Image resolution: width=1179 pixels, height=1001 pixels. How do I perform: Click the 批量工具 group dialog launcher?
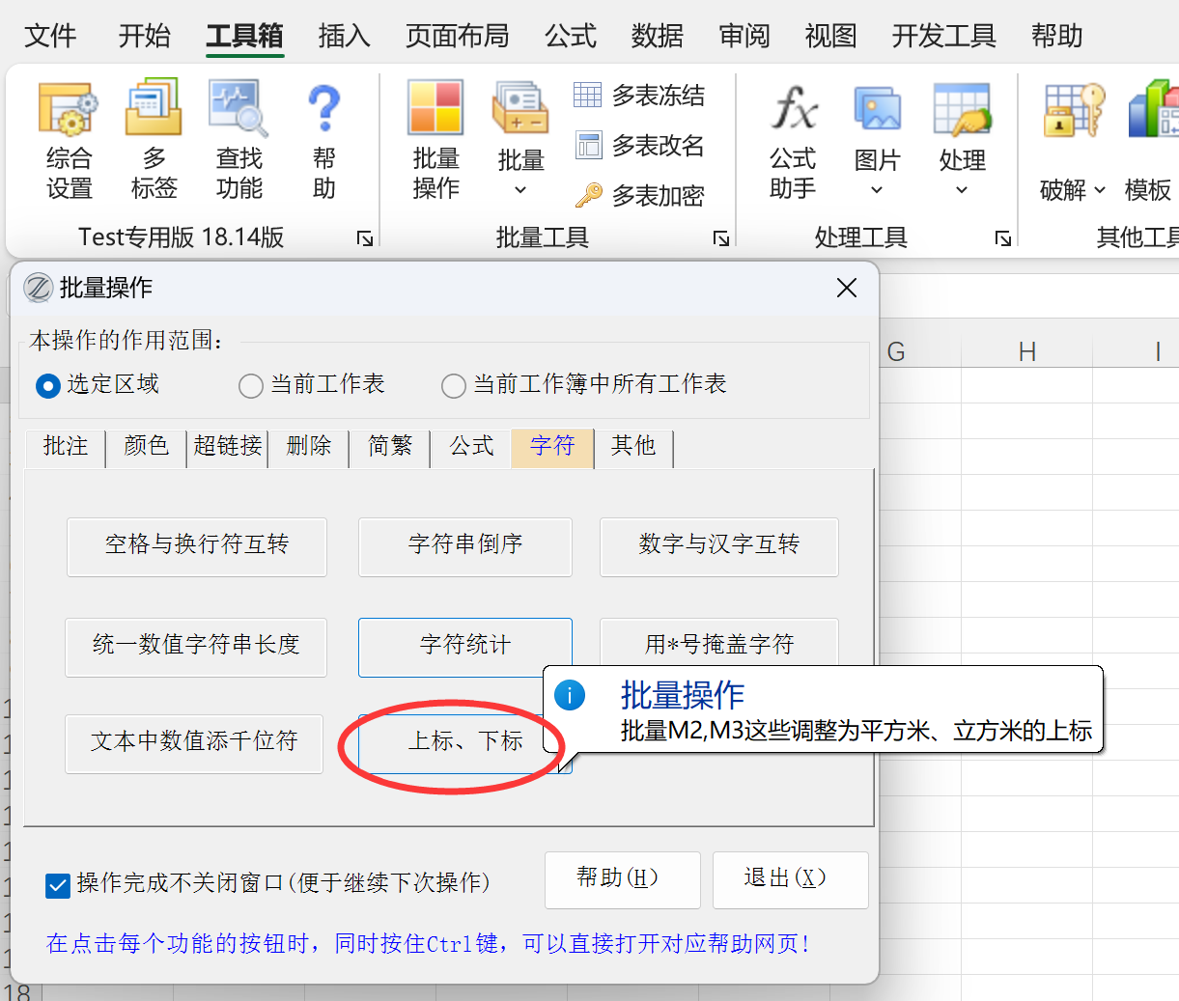tap(721, 238)
